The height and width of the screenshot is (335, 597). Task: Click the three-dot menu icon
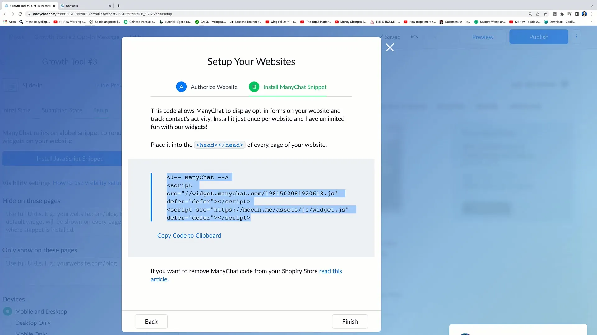point(576,36)
